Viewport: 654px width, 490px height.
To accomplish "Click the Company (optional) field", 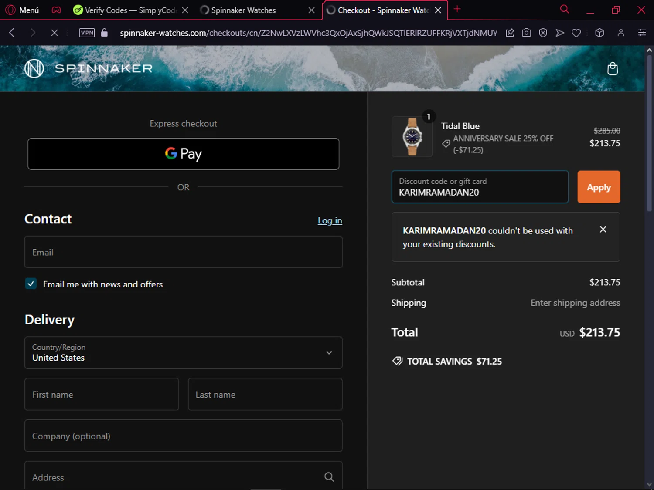I will pyautogui.click(x=184, y=436).
